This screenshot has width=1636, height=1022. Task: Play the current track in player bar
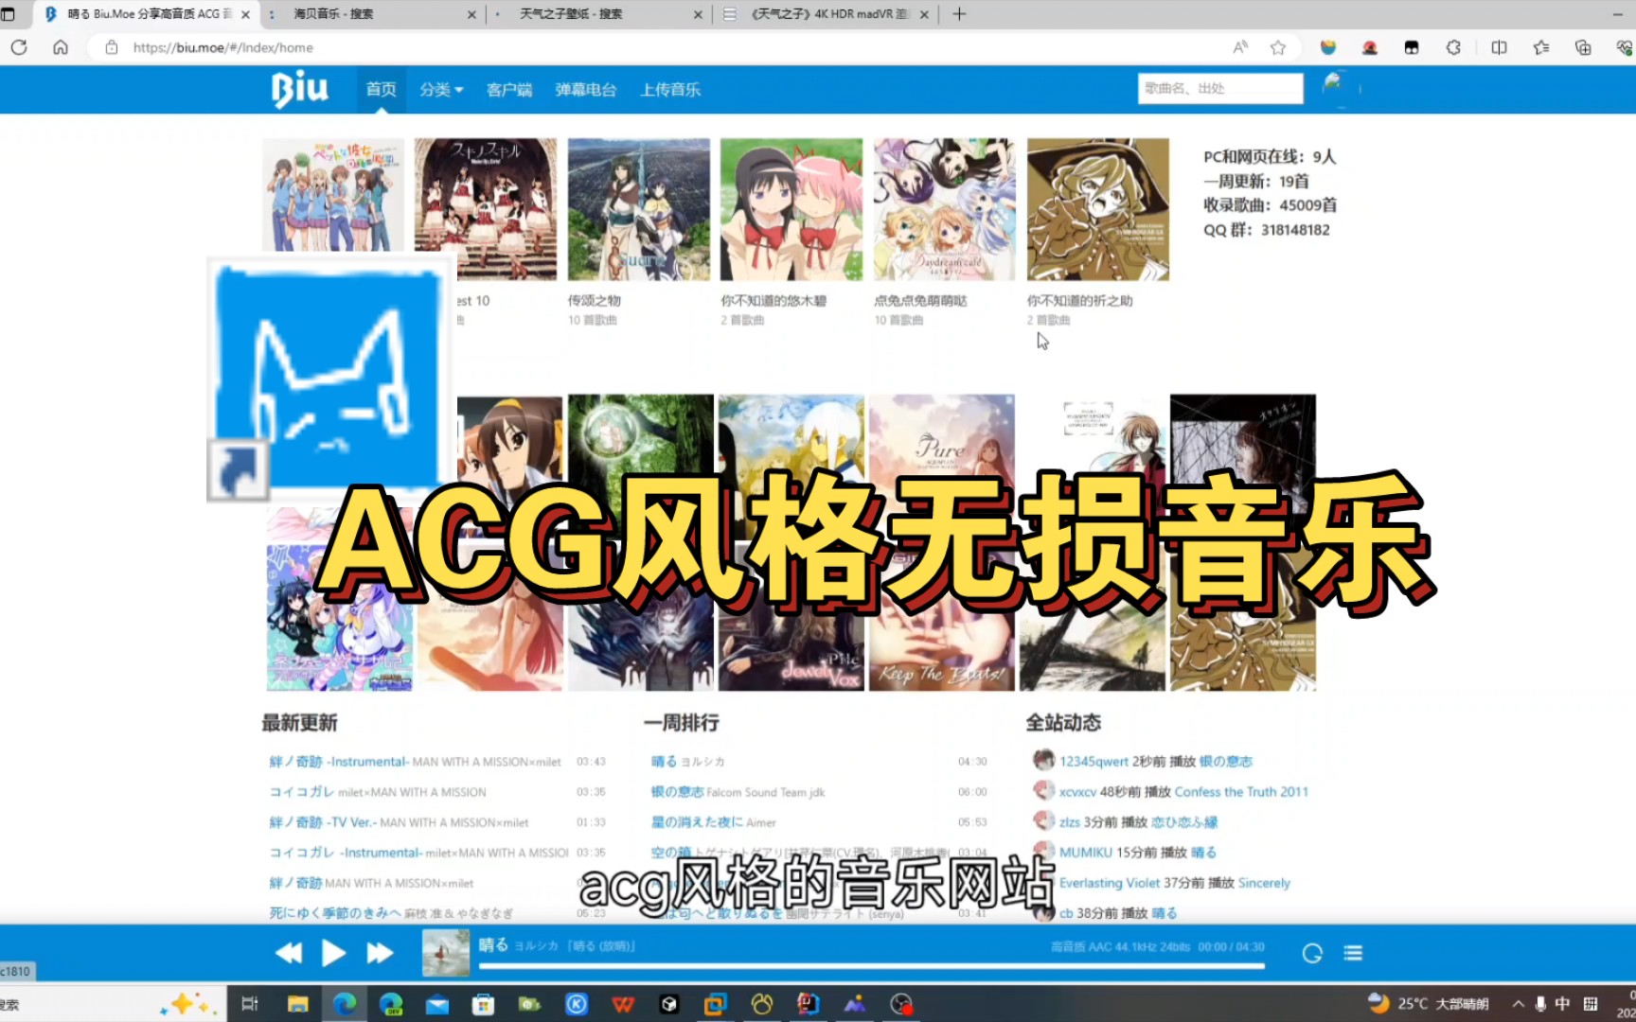[333, 953]
